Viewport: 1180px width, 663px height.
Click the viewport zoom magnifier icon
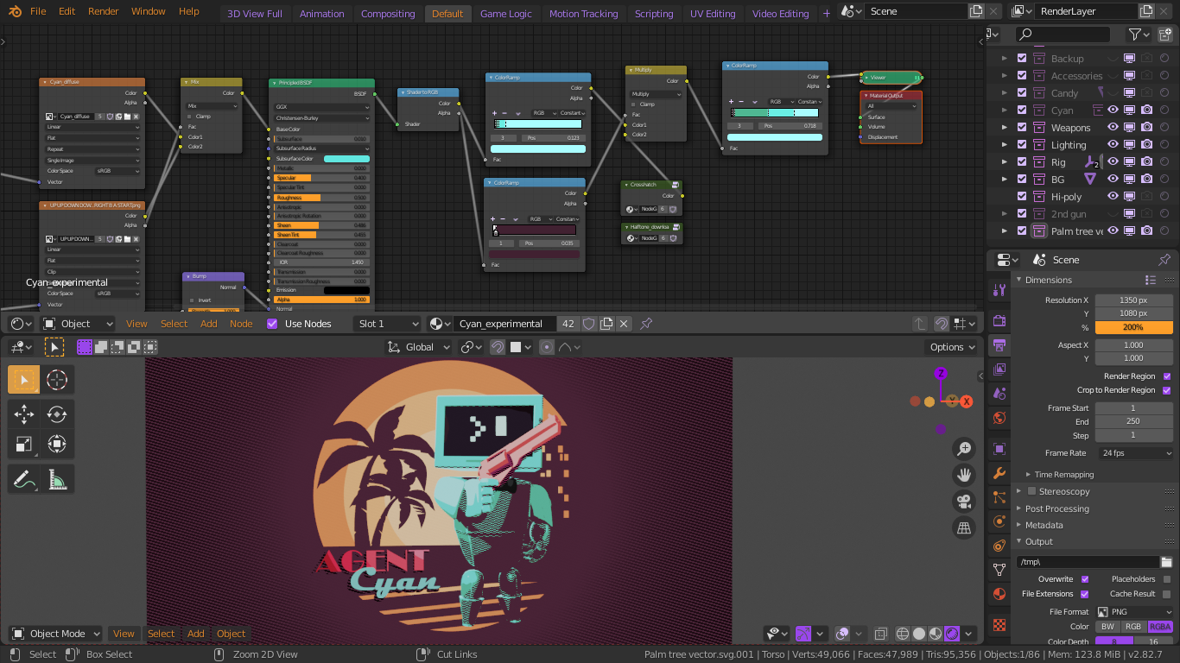[x=964, y=448]
